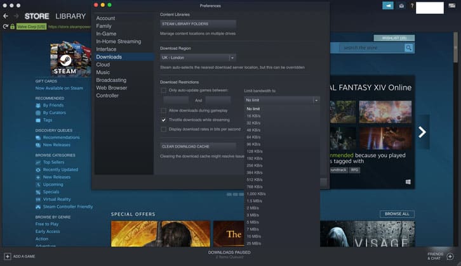The height and width of the screenshot is (266, 461).
Task: Click the RPG tag on featured game
Action: coord(354,170)
